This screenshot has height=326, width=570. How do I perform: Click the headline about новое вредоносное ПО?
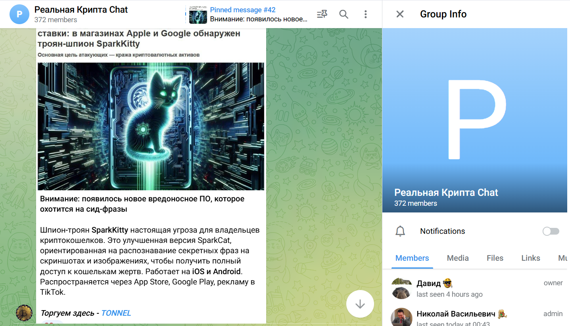point(142,204)
